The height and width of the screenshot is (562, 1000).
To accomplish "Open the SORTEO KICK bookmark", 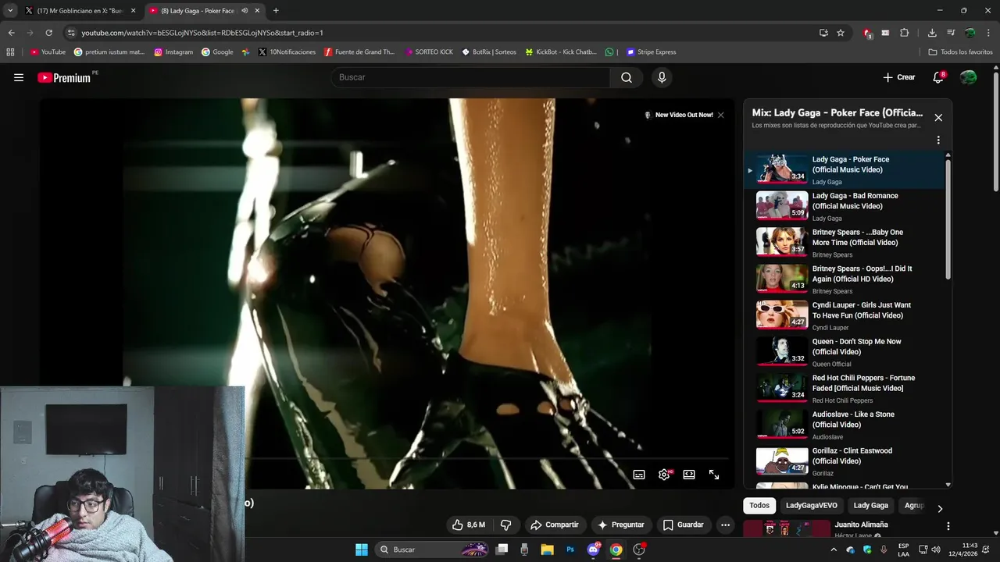I will [429, 52].
